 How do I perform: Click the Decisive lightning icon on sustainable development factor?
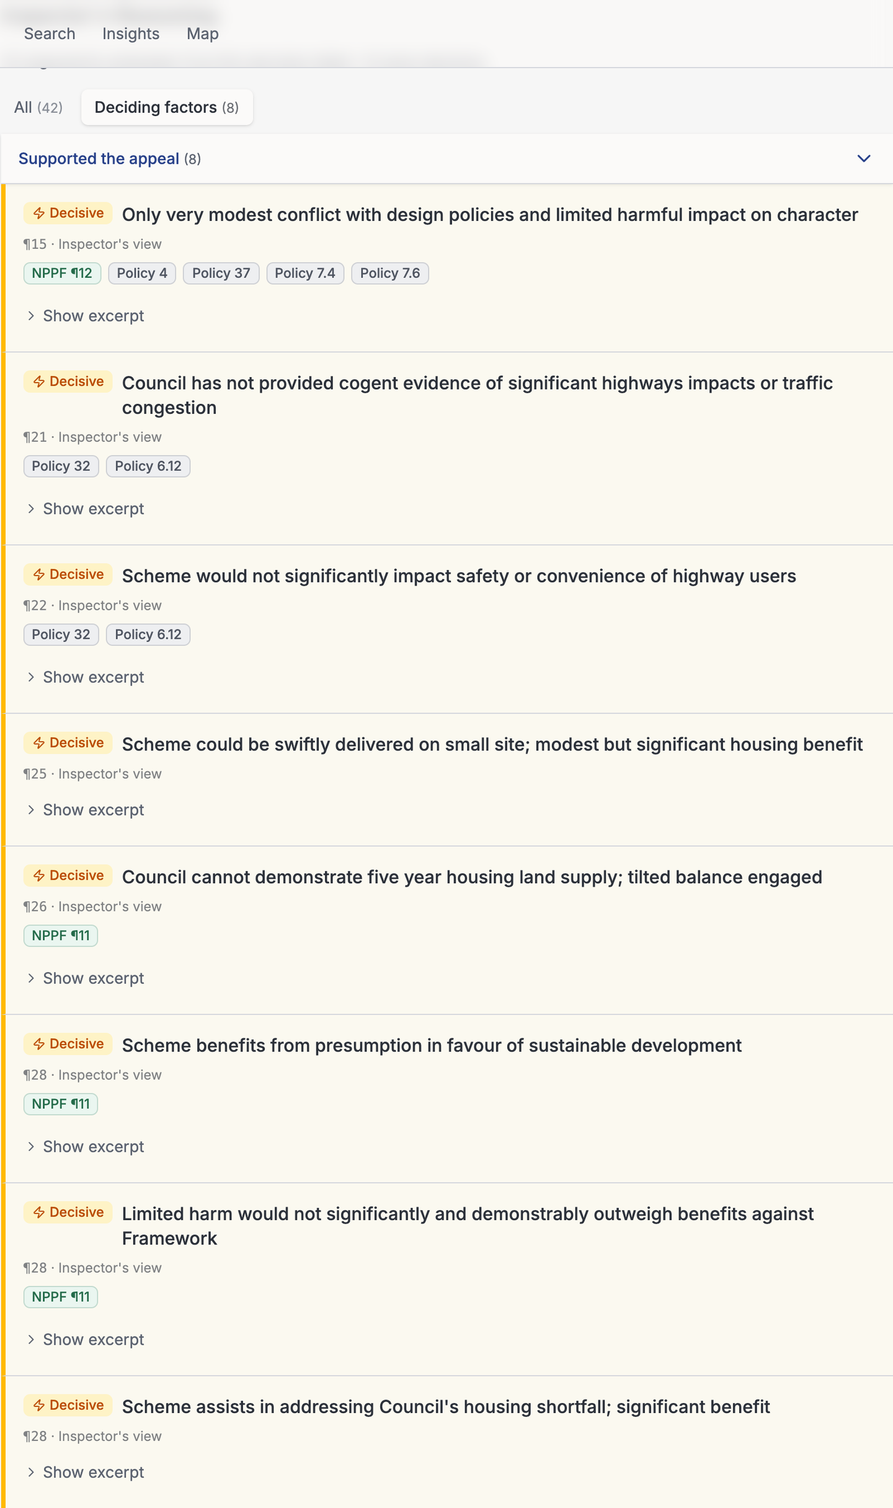point(39,1044)
